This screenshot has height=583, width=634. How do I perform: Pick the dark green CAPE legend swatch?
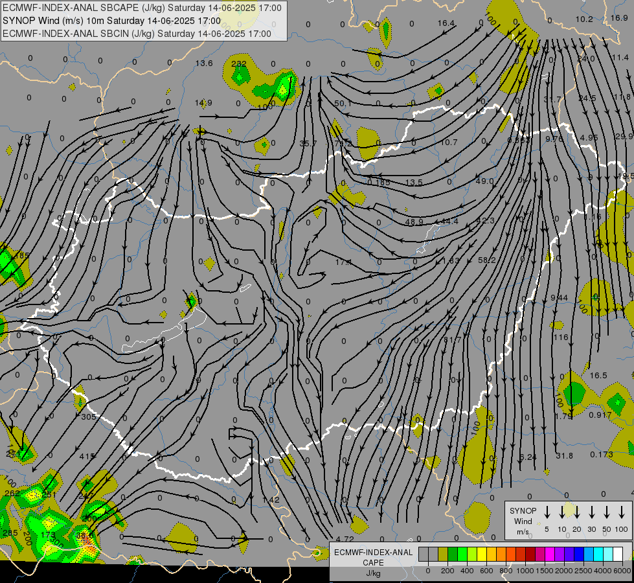click(453, 554)
